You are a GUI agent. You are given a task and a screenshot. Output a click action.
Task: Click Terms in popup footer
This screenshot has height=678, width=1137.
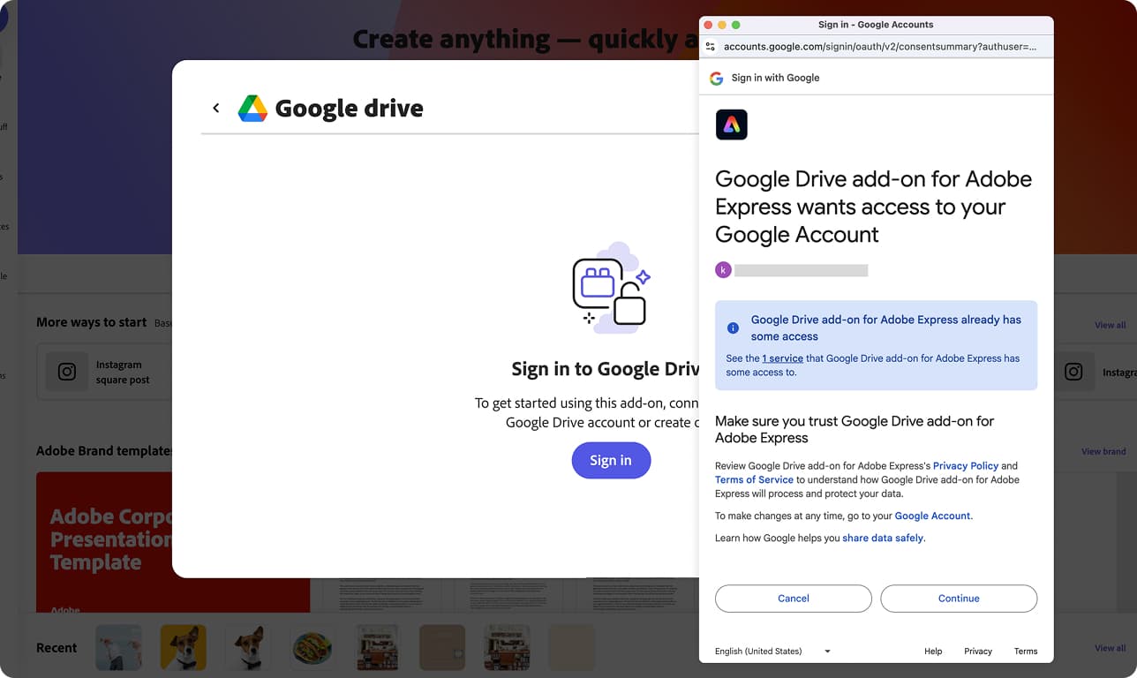coord(1026,652)
